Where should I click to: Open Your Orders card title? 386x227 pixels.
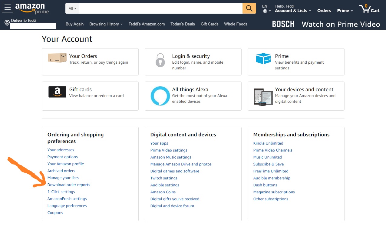click(x=83, y=56)
